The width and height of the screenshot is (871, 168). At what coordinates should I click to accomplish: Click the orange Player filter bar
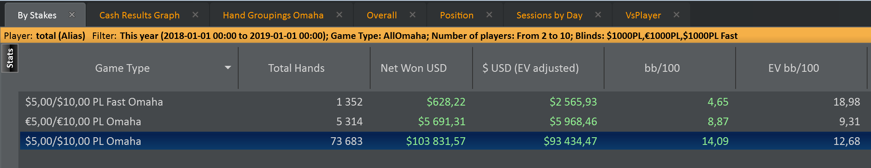(x=435, y=35)
